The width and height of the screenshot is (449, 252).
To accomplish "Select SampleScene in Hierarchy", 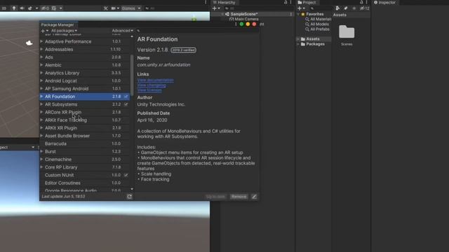I will [x=244, y=14].
